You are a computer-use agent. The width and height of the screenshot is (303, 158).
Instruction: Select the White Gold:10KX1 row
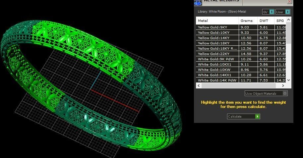241,64
